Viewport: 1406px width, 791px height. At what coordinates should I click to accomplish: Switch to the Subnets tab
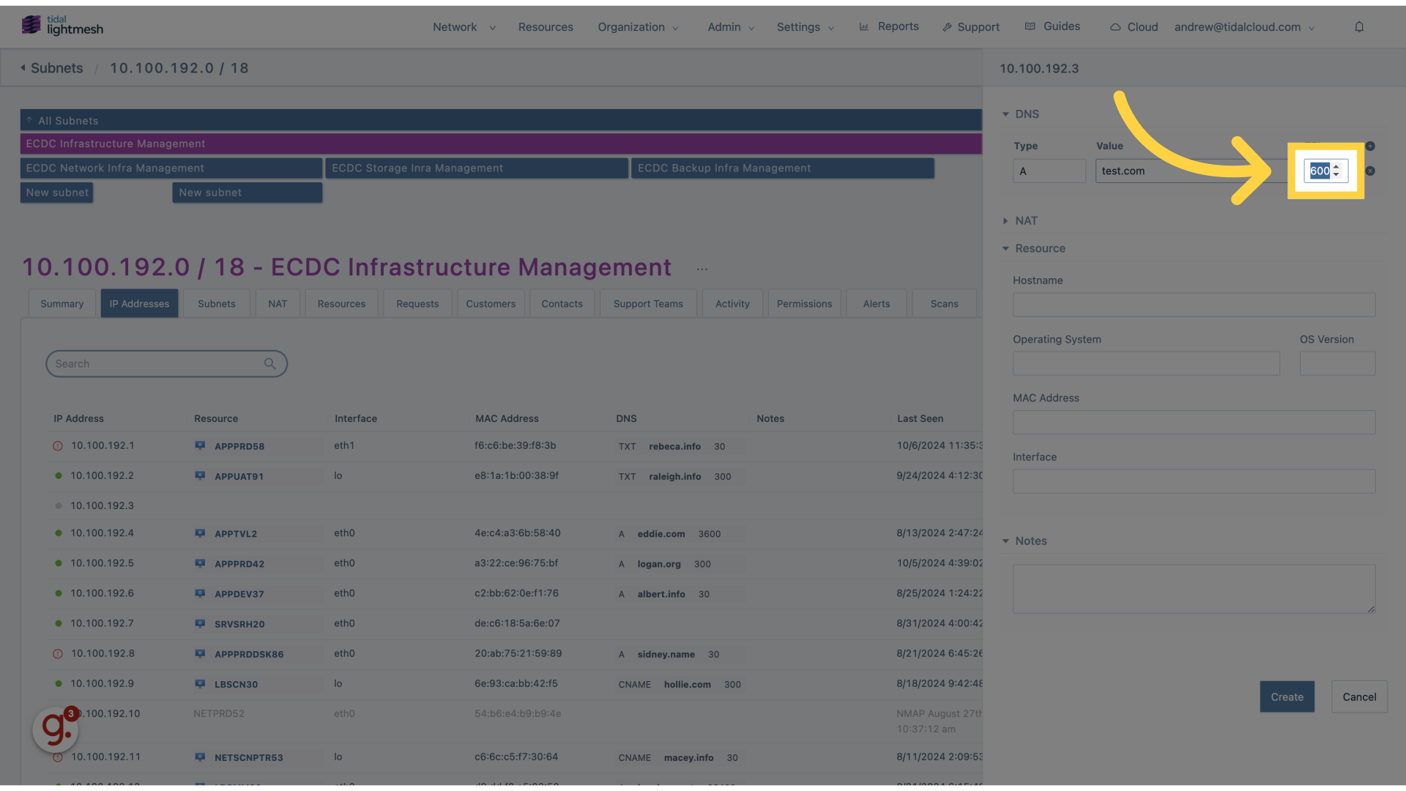(217, 304)
